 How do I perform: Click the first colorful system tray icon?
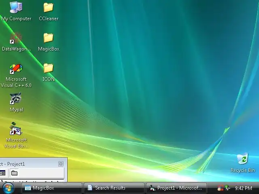pyautogui.click(x=220, y=188)
